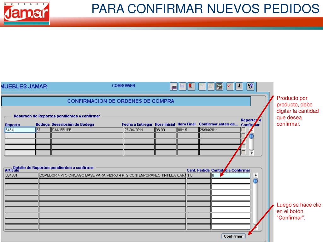Click the Artículo column label
The width and height of the screenshot is (323, 242).
(12, 170)
